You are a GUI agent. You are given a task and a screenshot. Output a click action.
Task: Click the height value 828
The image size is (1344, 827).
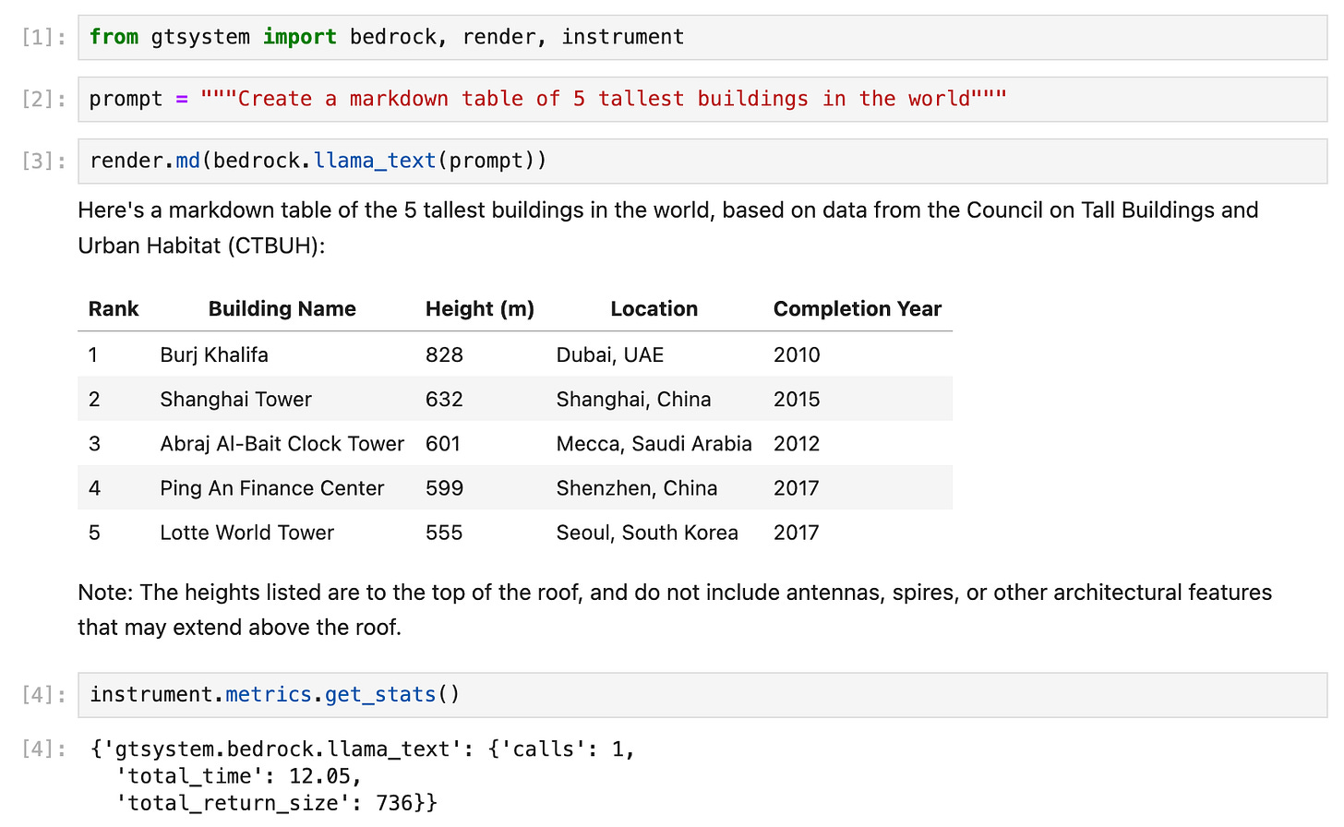click(x=444, y=355)
